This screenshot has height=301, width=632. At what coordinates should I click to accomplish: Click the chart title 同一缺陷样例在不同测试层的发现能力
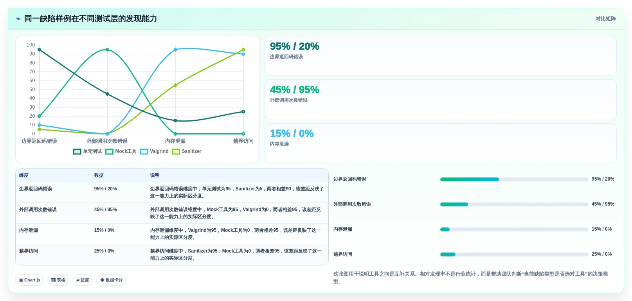click(90, 19)
